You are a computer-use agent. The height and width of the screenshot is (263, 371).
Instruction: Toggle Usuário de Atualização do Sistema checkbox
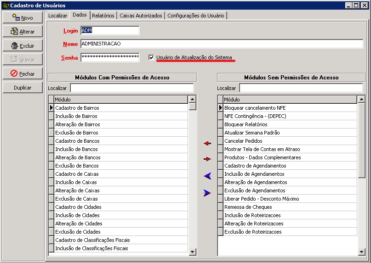(x=151, y=57)
